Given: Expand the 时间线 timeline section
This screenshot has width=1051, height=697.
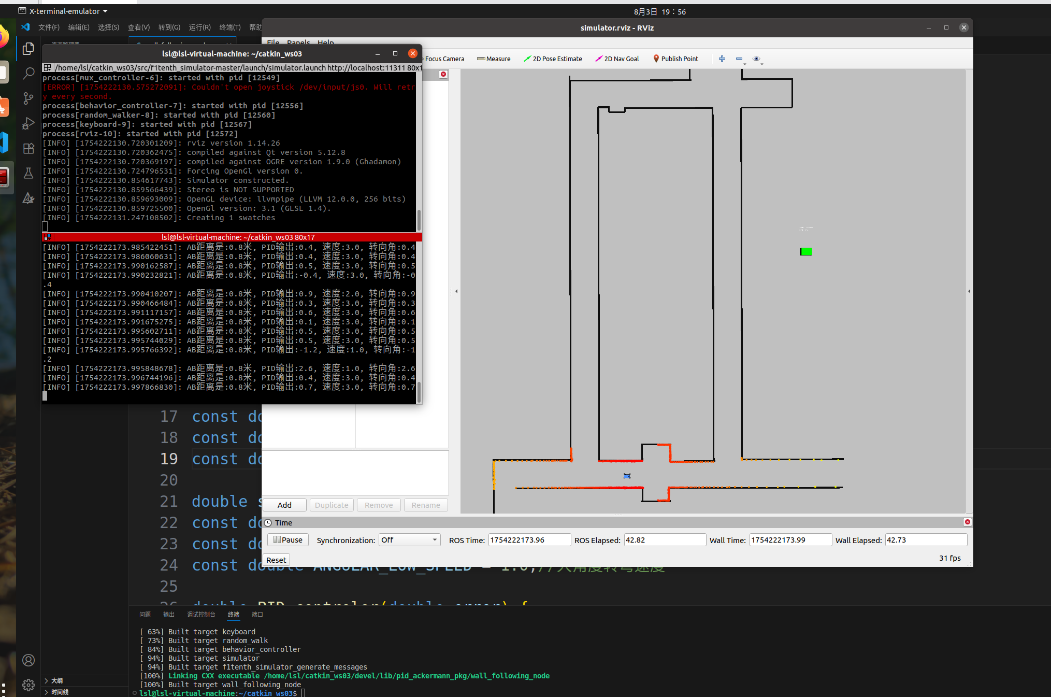Looking at the screenshot, I should [59, 692].
